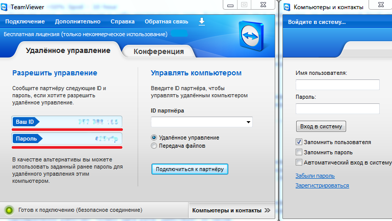Close the TeamViewer main window
The image size is (392, 221).
pyautogui.click(x=263, y=5)
